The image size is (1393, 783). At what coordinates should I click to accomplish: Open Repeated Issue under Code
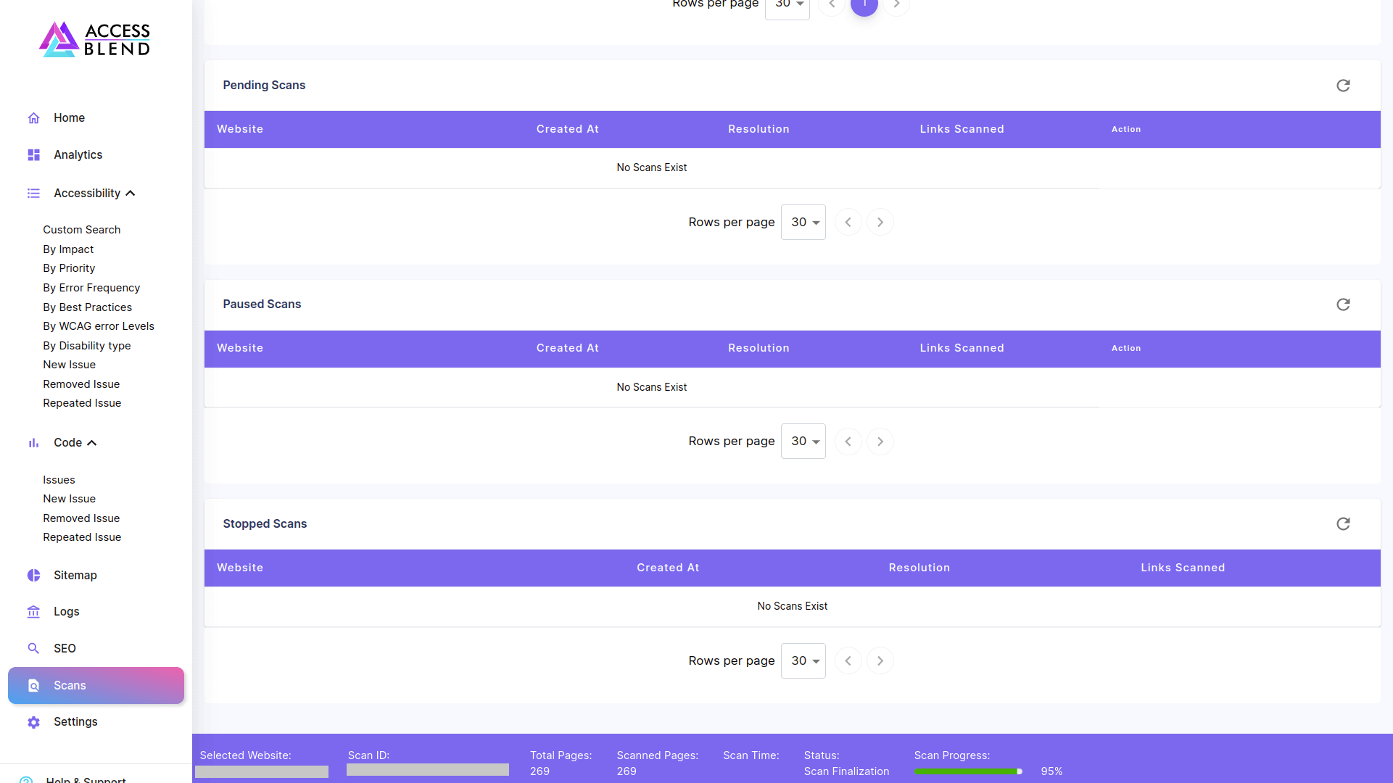82,537
